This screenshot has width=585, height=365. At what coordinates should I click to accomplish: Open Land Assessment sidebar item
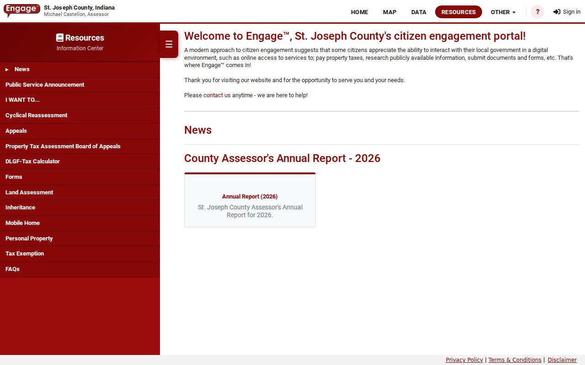(80, 193)
